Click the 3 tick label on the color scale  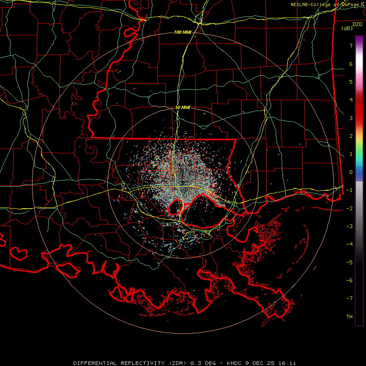tap(351, 118)
